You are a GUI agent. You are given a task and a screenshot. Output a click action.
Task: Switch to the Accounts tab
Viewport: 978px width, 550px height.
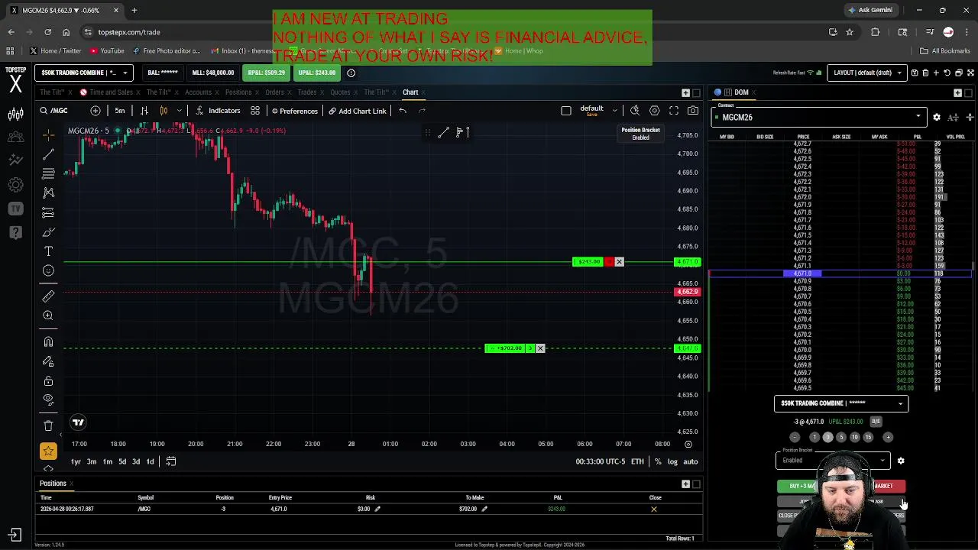(198, 92)
